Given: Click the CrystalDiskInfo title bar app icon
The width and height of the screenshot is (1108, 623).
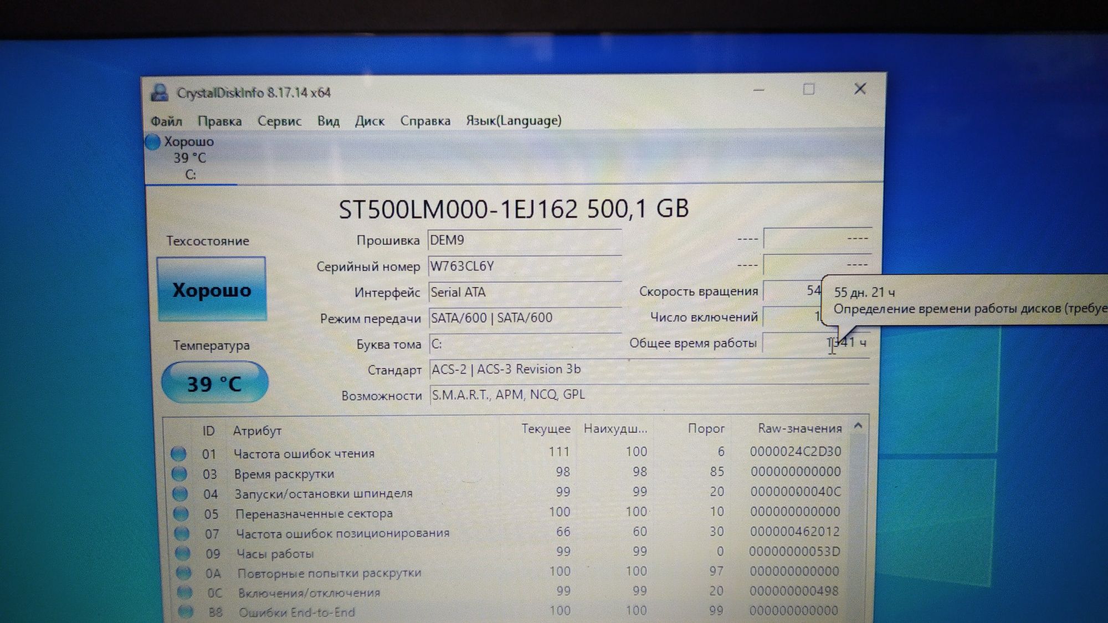Looking at the screenshot, I should pyautogui.click(x=160, y=93).
